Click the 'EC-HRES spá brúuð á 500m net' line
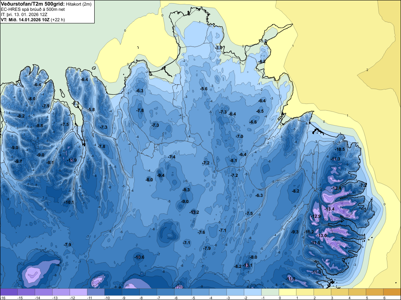 [33, 9]
